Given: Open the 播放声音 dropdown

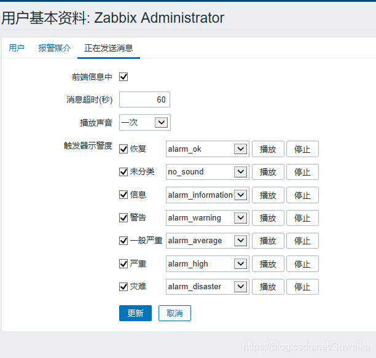Looking at the screenshot, I should coord(145,122).
